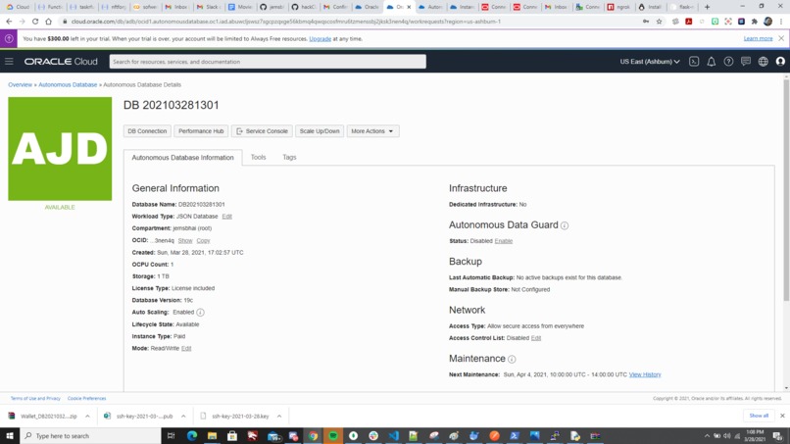The width and height of the screenshot is (790, 444).
Task: Open Cloud Shell icon in header
Action: point(694,62)
